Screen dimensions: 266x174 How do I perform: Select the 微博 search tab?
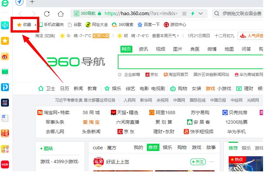pyautogui.click(x=212, y=49)
